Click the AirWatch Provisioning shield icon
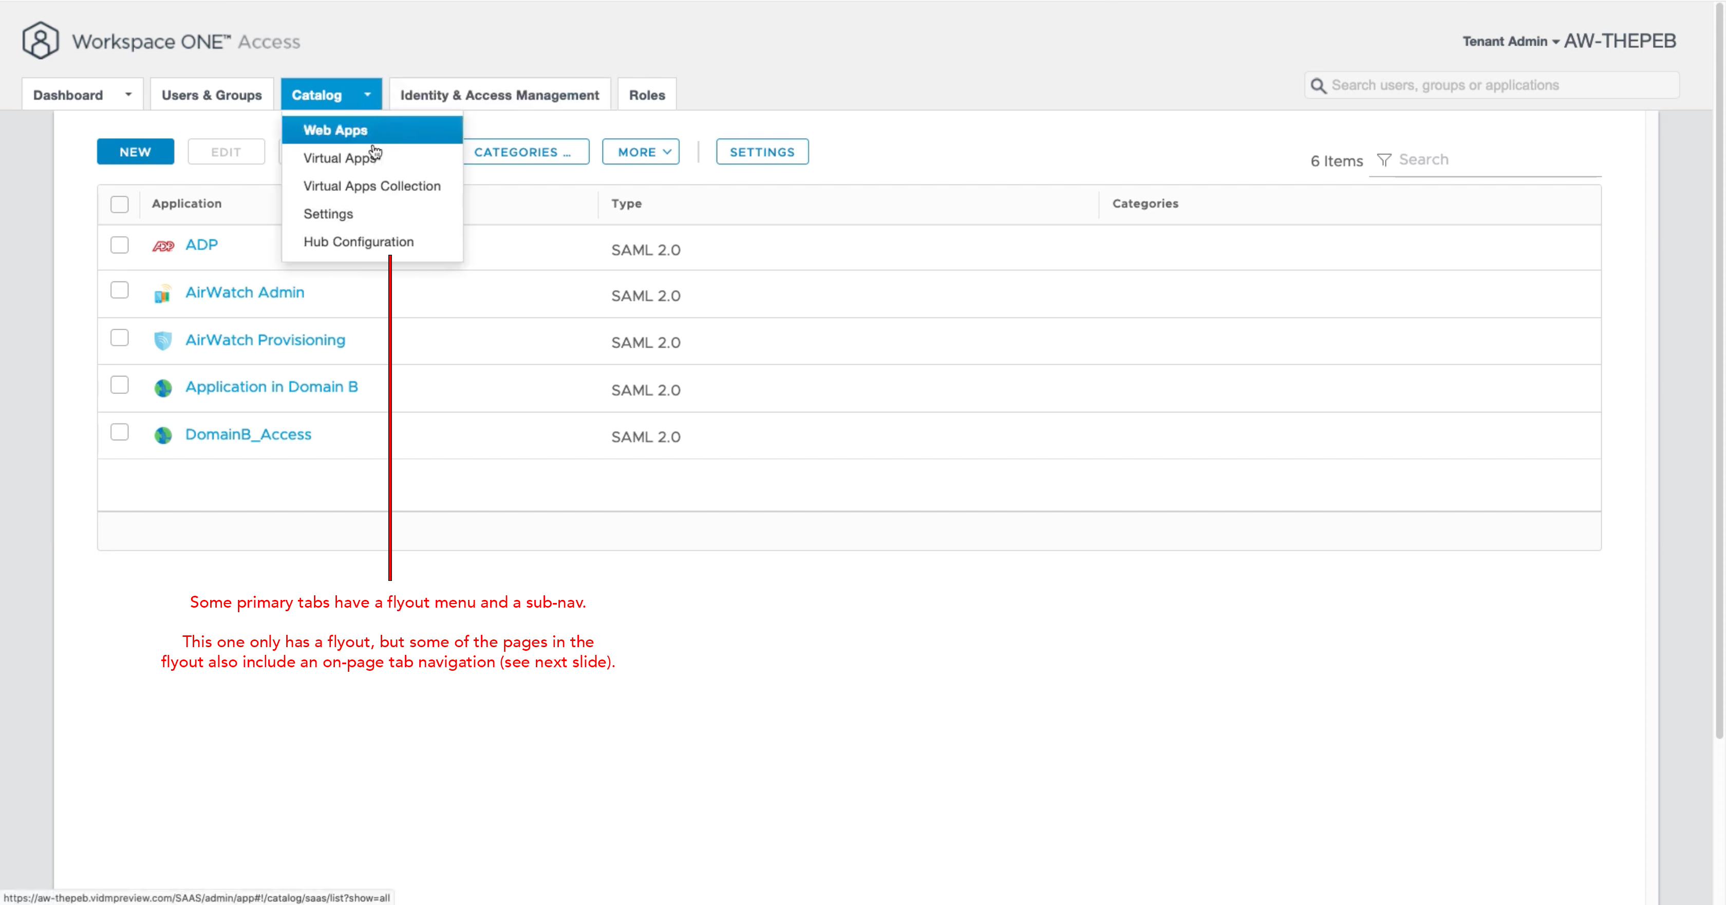Viewport: 1726px width, 905px height. (x=163, y=341)
